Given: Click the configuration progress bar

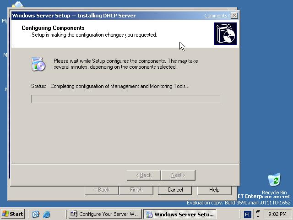Looking at the screenshot, I should (x=125, y=99).
